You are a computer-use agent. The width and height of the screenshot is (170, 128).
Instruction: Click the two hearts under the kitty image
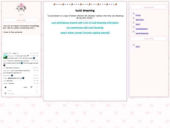(21, 15)
